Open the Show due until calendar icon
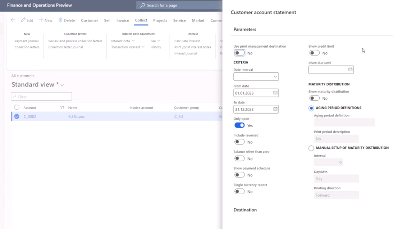The height and width of the screenshot is (229, 393). [x=350, y=70]
